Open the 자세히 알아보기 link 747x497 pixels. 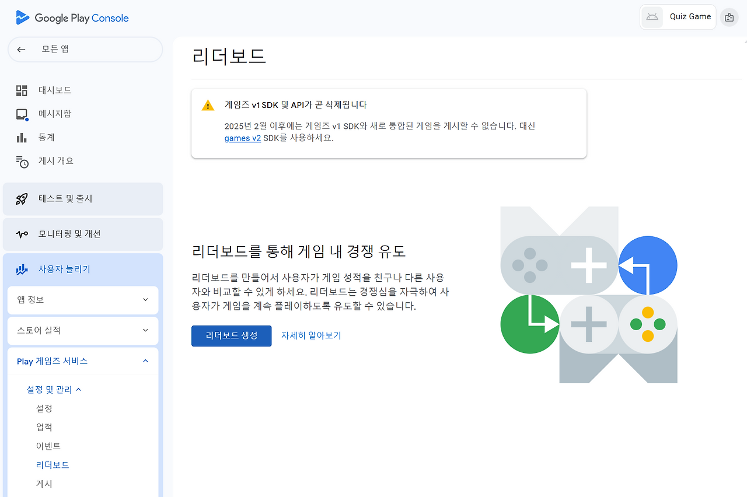pos(311,336)
